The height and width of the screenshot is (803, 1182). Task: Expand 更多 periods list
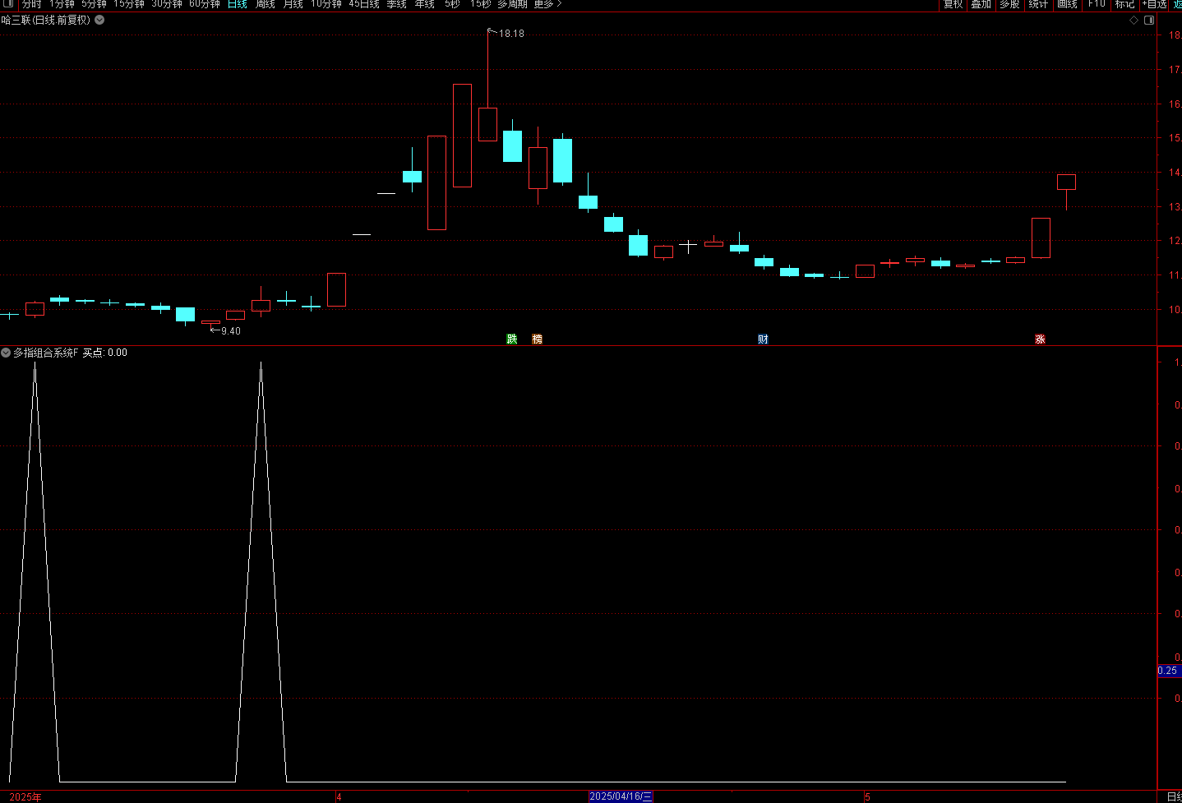click(x=547, y=4)
